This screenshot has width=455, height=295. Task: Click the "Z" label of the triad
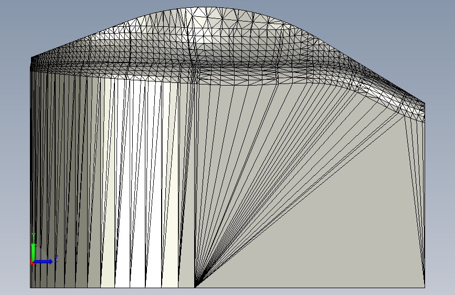click(x=56, y=258)
